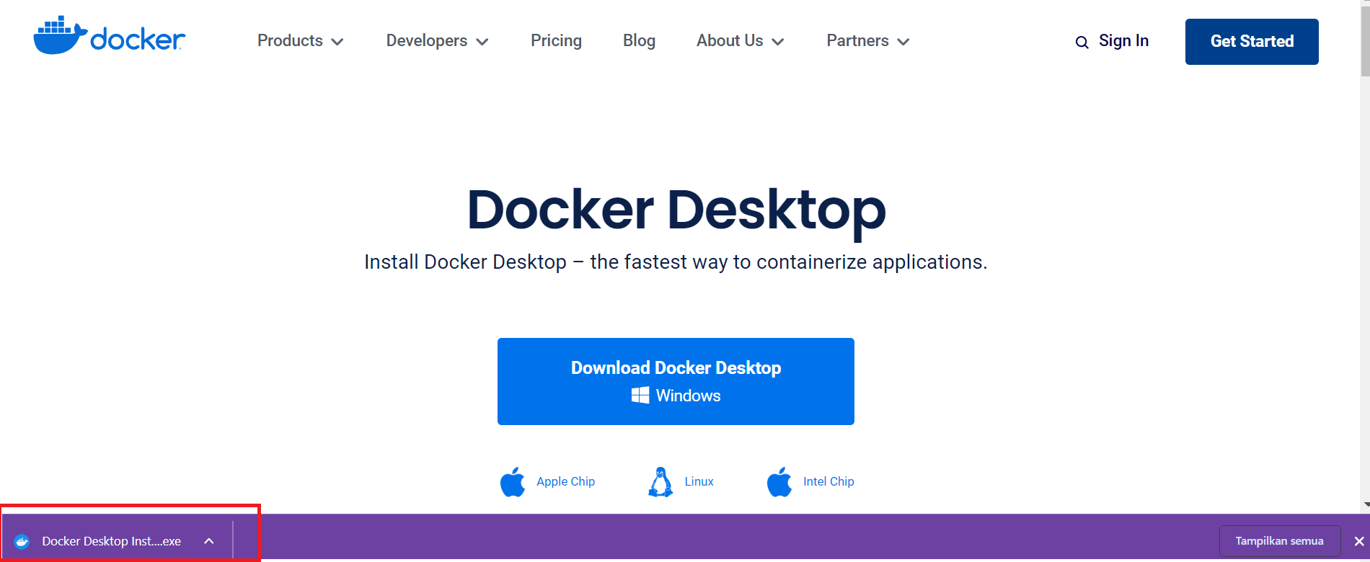Click Docker installer file icon in download bar
The height and width of the screenshot is (562, 1370).
pyautogui.click(x=22, y=542)
